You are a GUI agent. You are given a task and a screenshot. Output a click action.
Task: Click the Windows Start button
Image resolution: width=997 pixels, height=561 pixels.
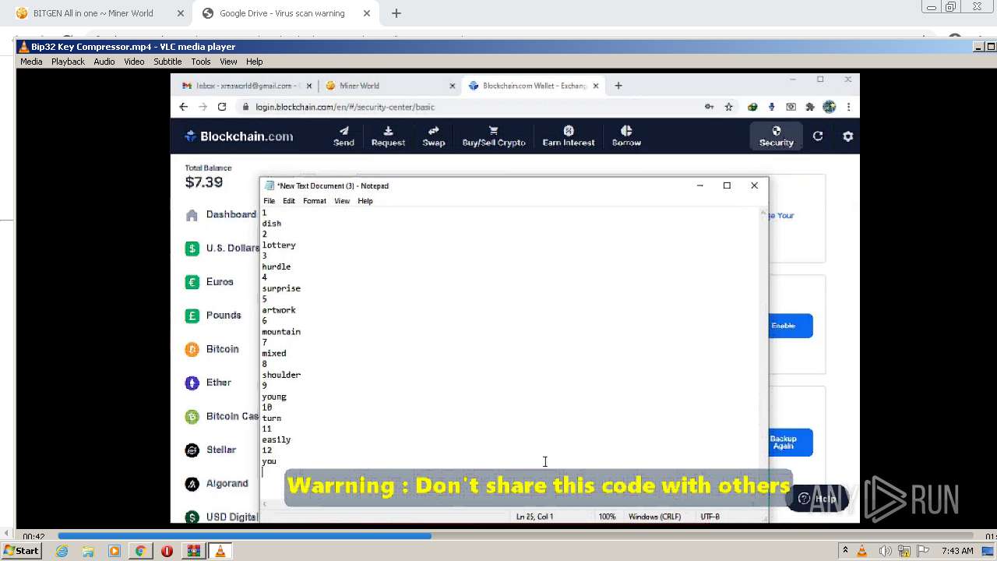(21, 551)
